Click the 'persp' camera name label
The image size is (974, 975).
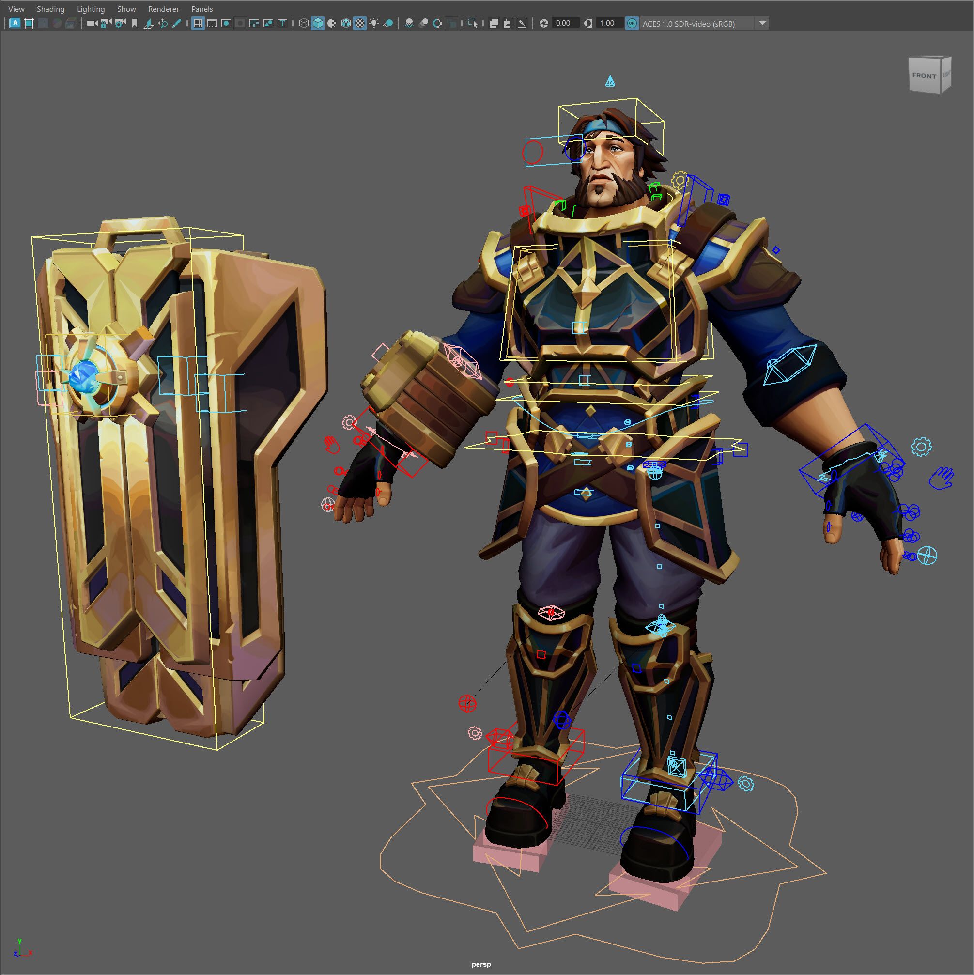[x=481, y=964]
